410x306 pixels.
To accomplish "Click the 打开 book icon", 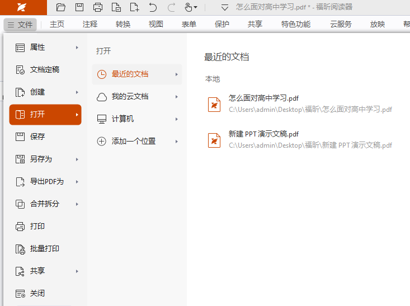I will (20, 115).
